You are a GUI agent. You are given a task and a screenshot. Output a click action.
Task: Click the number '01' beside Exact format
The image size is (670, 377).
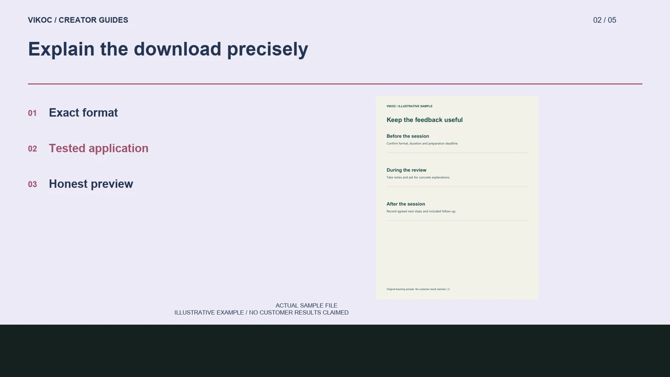tap(32, 113)
